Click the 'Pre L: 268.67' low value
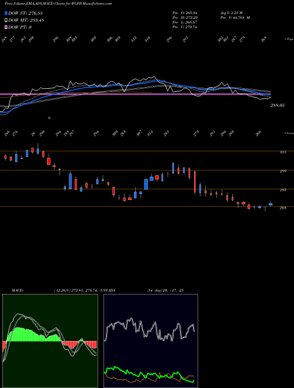This screenshot has width=294, height=388. click(x=185, y=22)
